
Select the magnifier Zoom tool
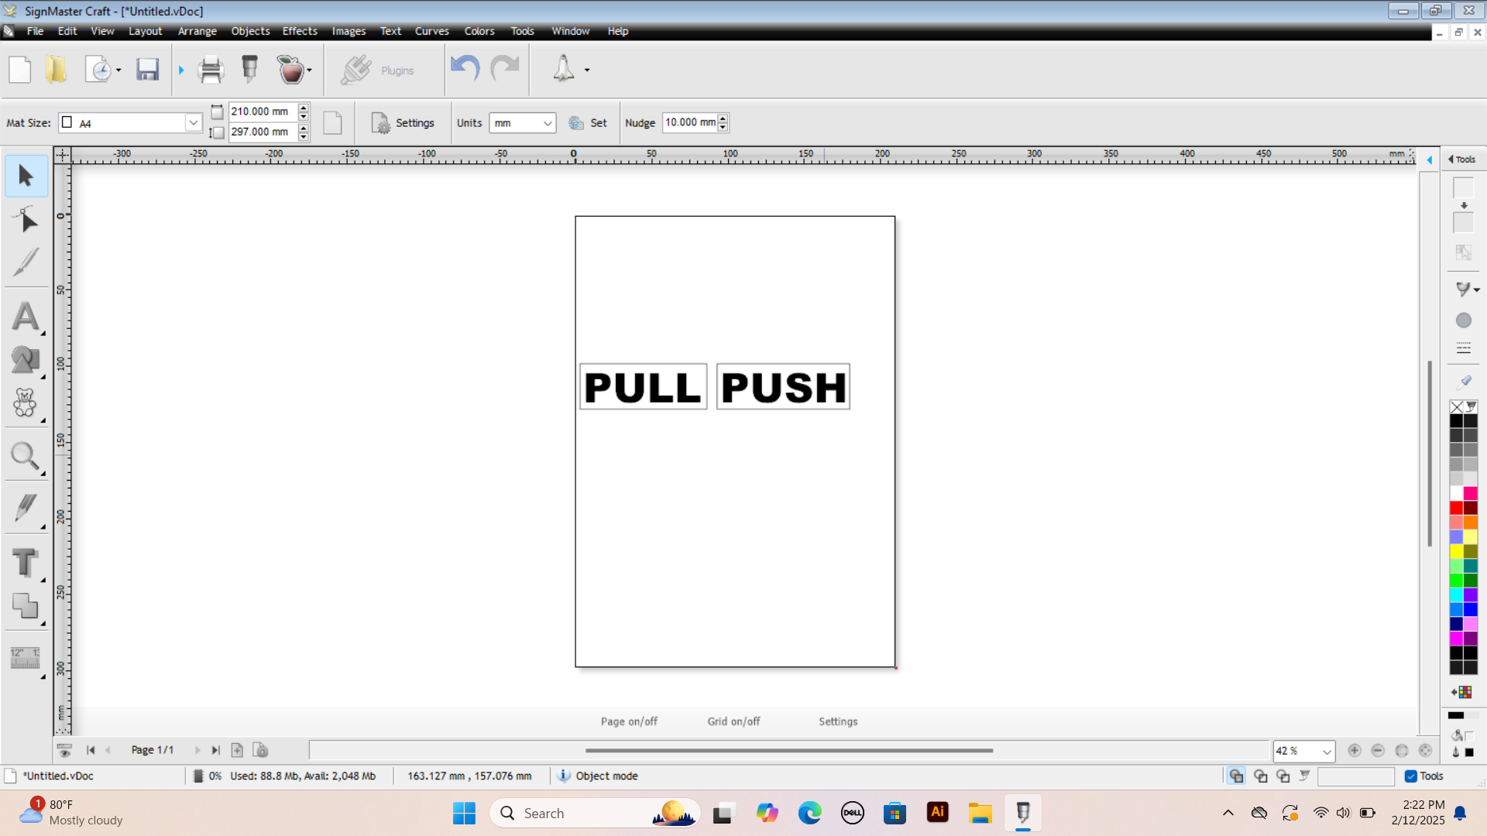click(x=26, y=457)
